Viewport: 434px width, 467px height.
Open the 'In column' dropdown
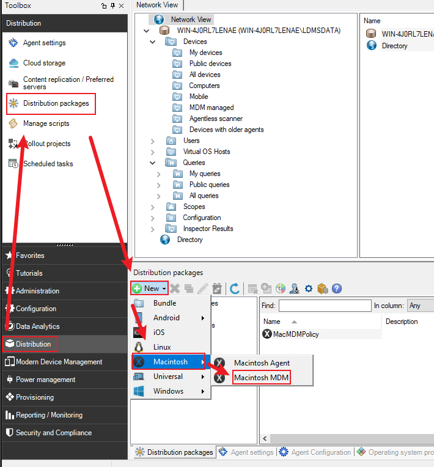421,306
